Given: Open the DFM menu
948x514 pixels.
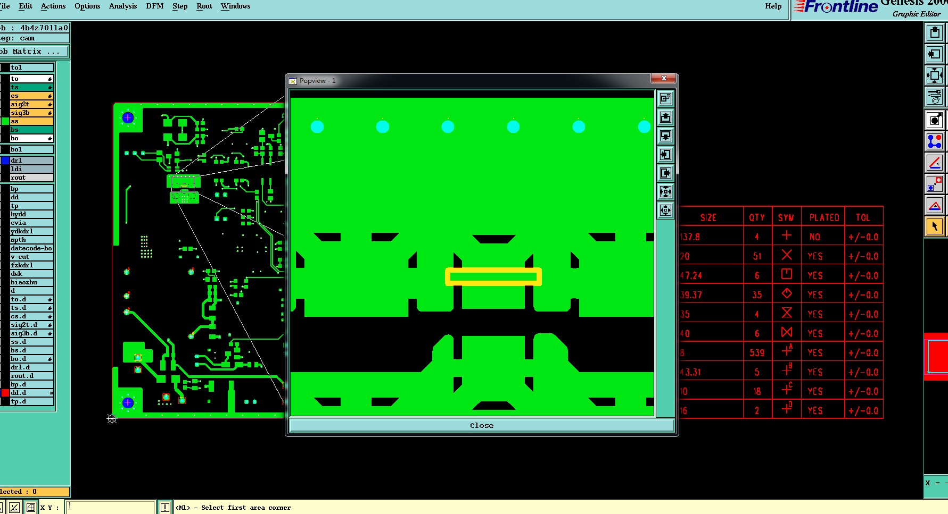Looking at the screenshot, I should (155, 6).
